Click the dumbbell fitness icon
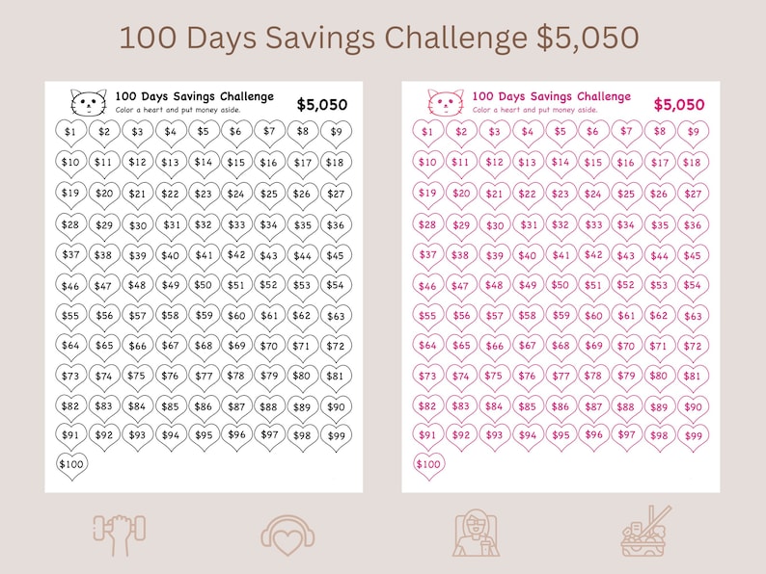Viewport: 766px width, 574px height. (x=120, y=535)
